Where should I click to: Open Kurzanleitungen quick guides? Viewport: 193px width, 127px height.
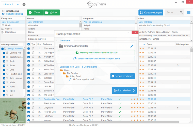point(151,12)
